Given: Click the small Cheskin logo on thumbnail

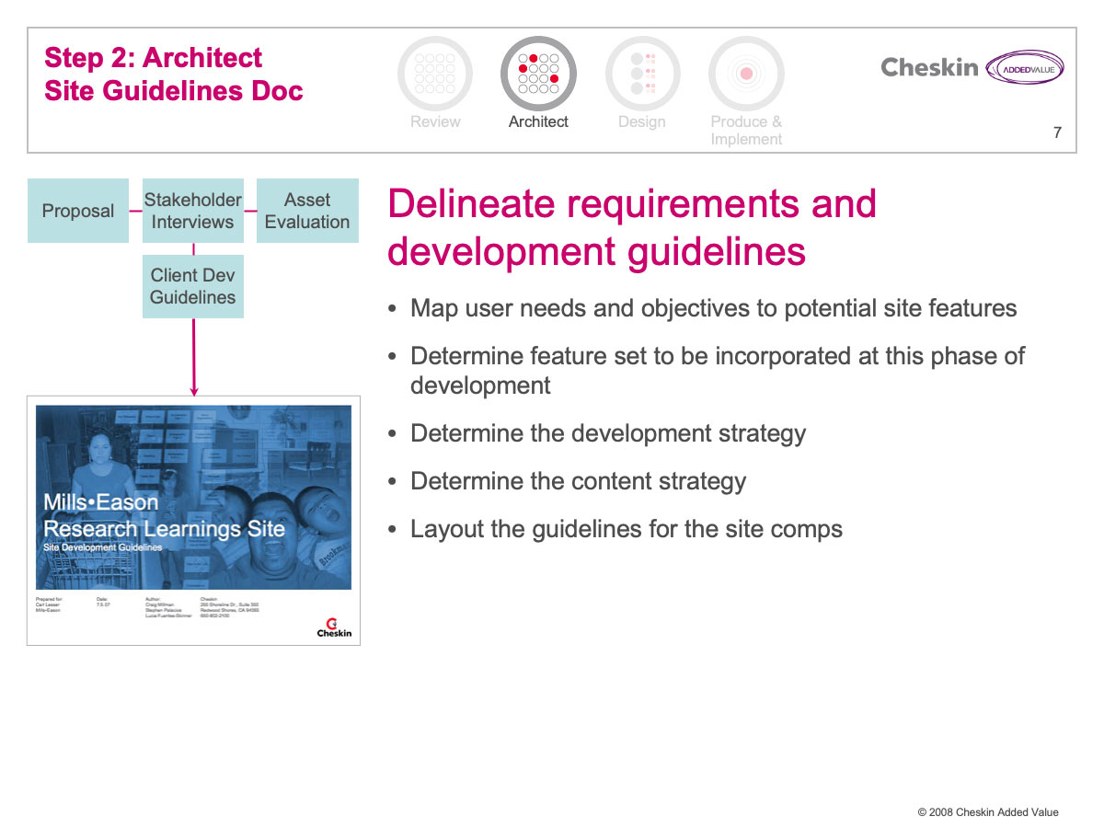Looking at the screenshot, I should click(x=334, y=627).
